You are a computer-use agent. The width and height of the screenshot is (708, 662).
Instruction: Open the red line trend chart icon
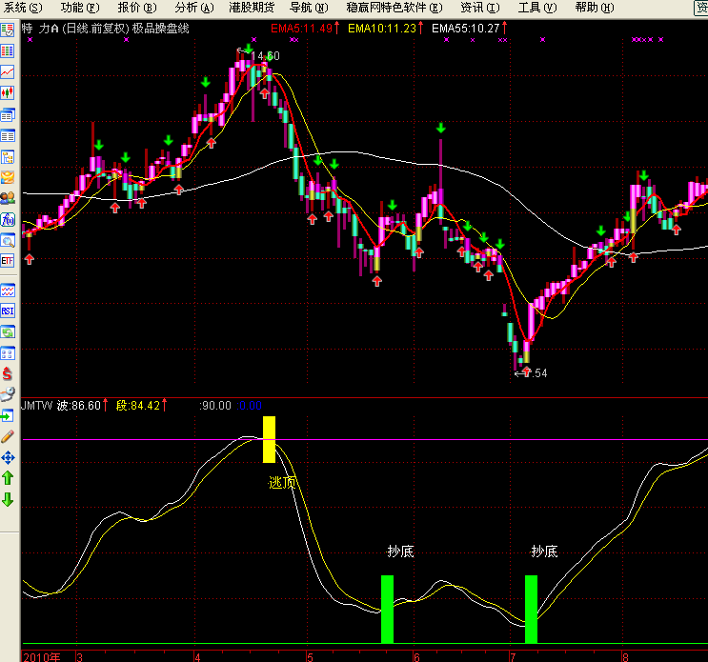point(8,71)
